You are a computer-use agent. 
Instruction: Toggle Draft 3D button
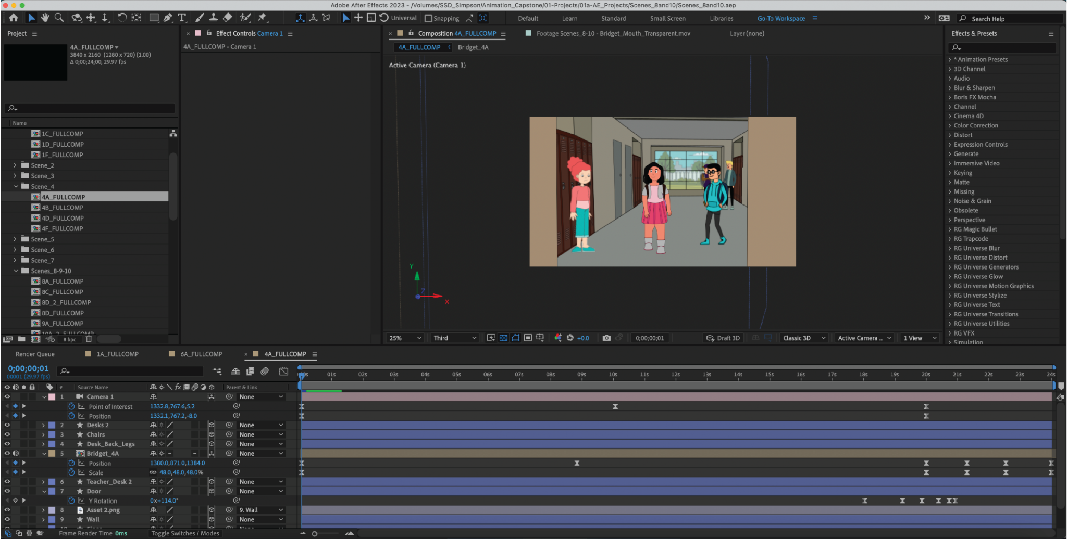click(x=723, y=338)
